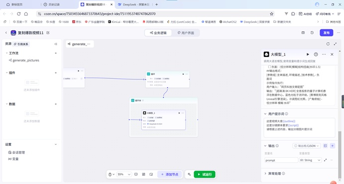Tick the 负面 checkbox in system prompt
344x184 pixels.
pos(269,67)
